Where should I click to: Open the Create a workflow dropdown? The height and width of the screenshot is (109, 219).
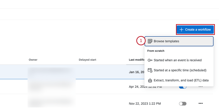point(195,29)
